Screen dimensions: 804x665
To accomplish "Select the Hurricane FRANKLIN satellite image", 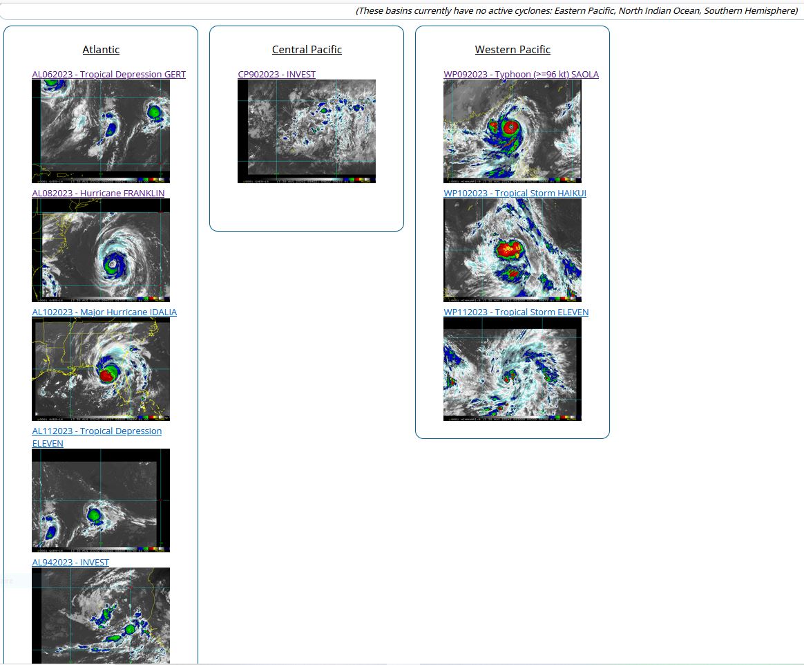I will pyautogui.click(x=101, y=250).
